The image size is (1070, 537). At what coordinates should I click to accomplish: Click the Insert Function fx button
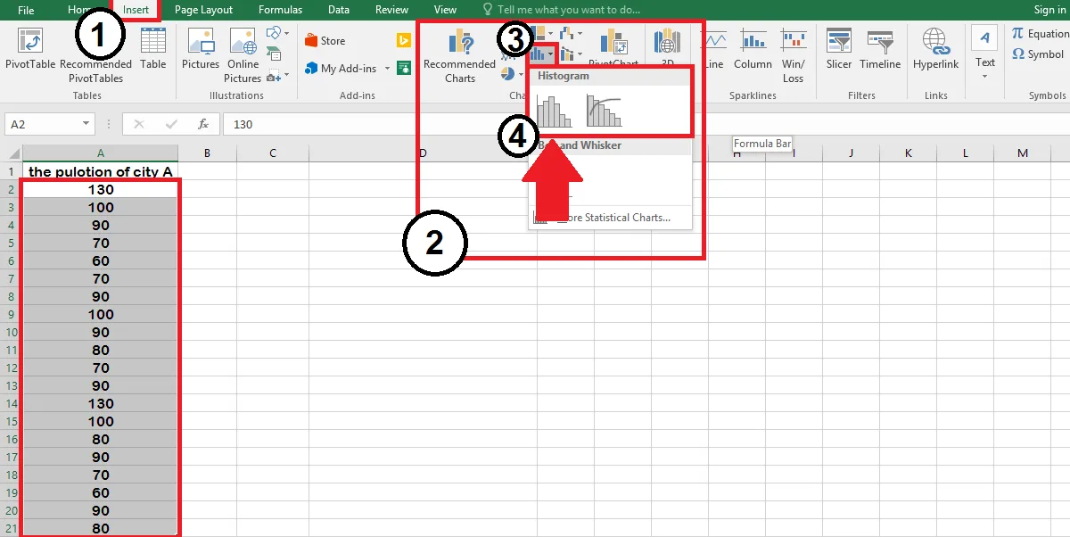coord(203,124)
